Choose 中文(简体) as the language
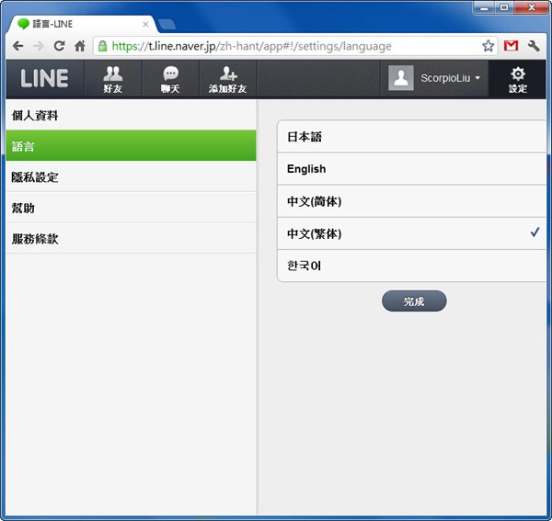 (x=412, y=201)
